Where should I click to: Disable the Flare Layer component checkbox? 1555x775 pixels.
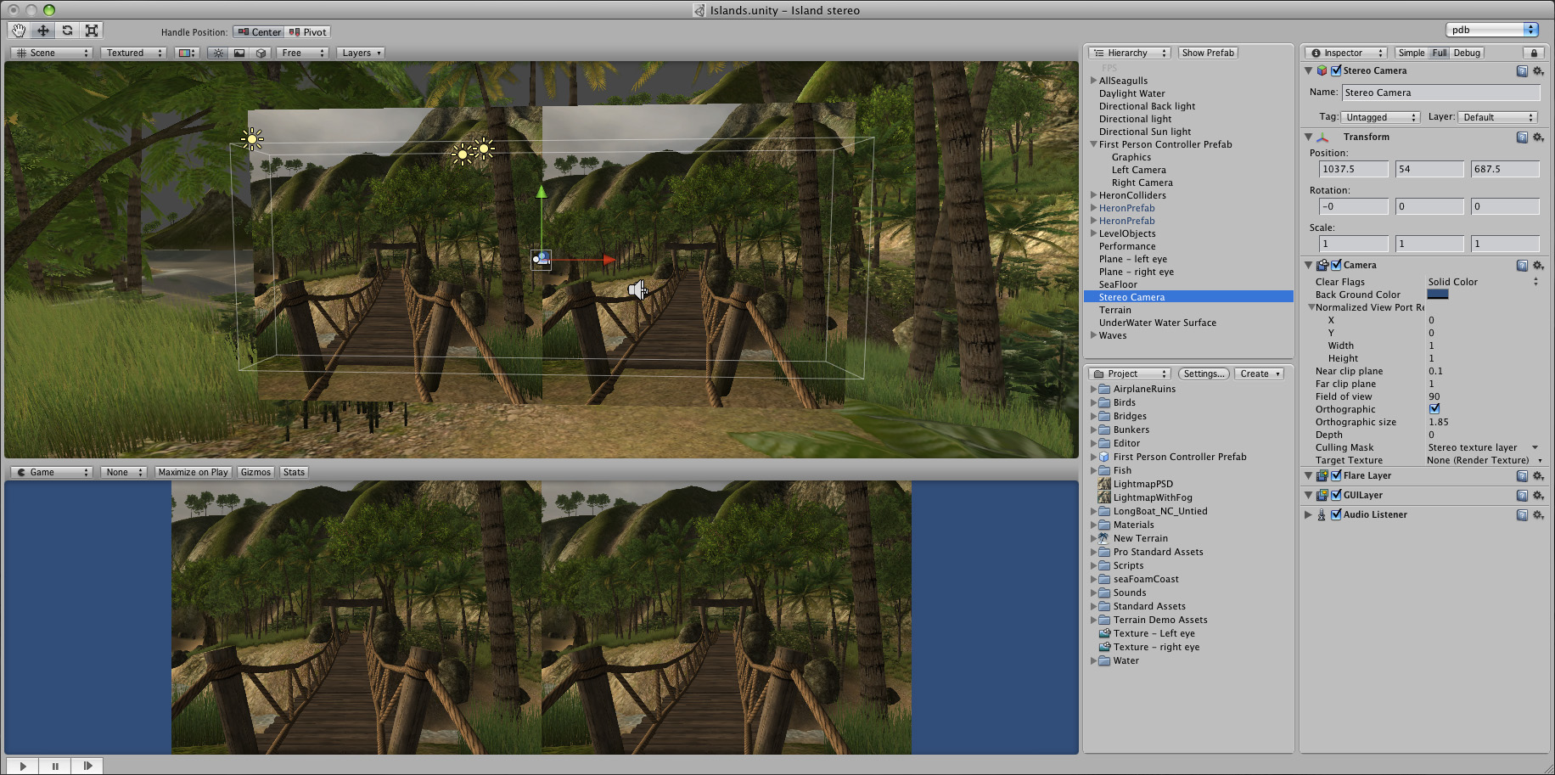(x=1336, y=475)
